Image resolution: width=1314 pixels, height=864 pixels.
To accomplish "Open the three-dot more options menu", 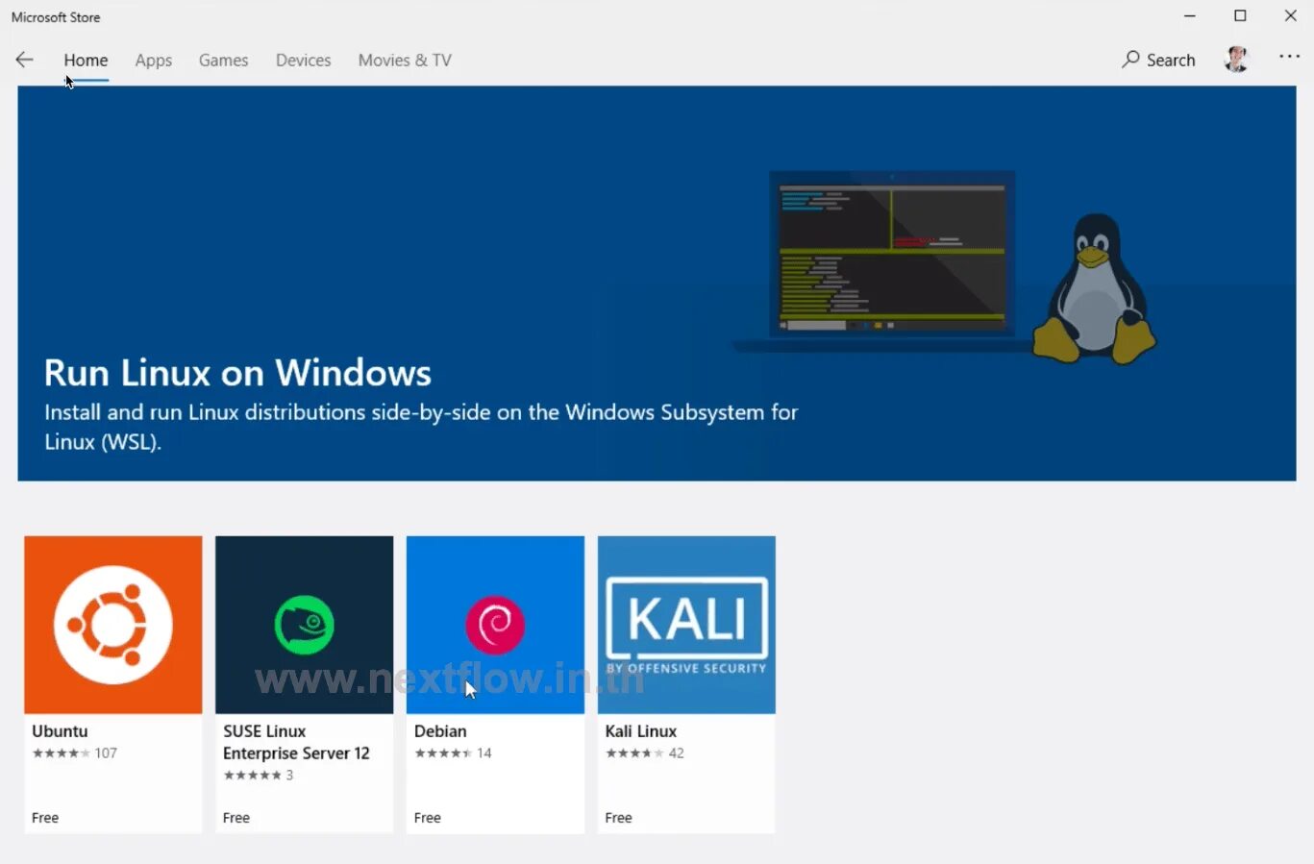I will point(1289,58).
